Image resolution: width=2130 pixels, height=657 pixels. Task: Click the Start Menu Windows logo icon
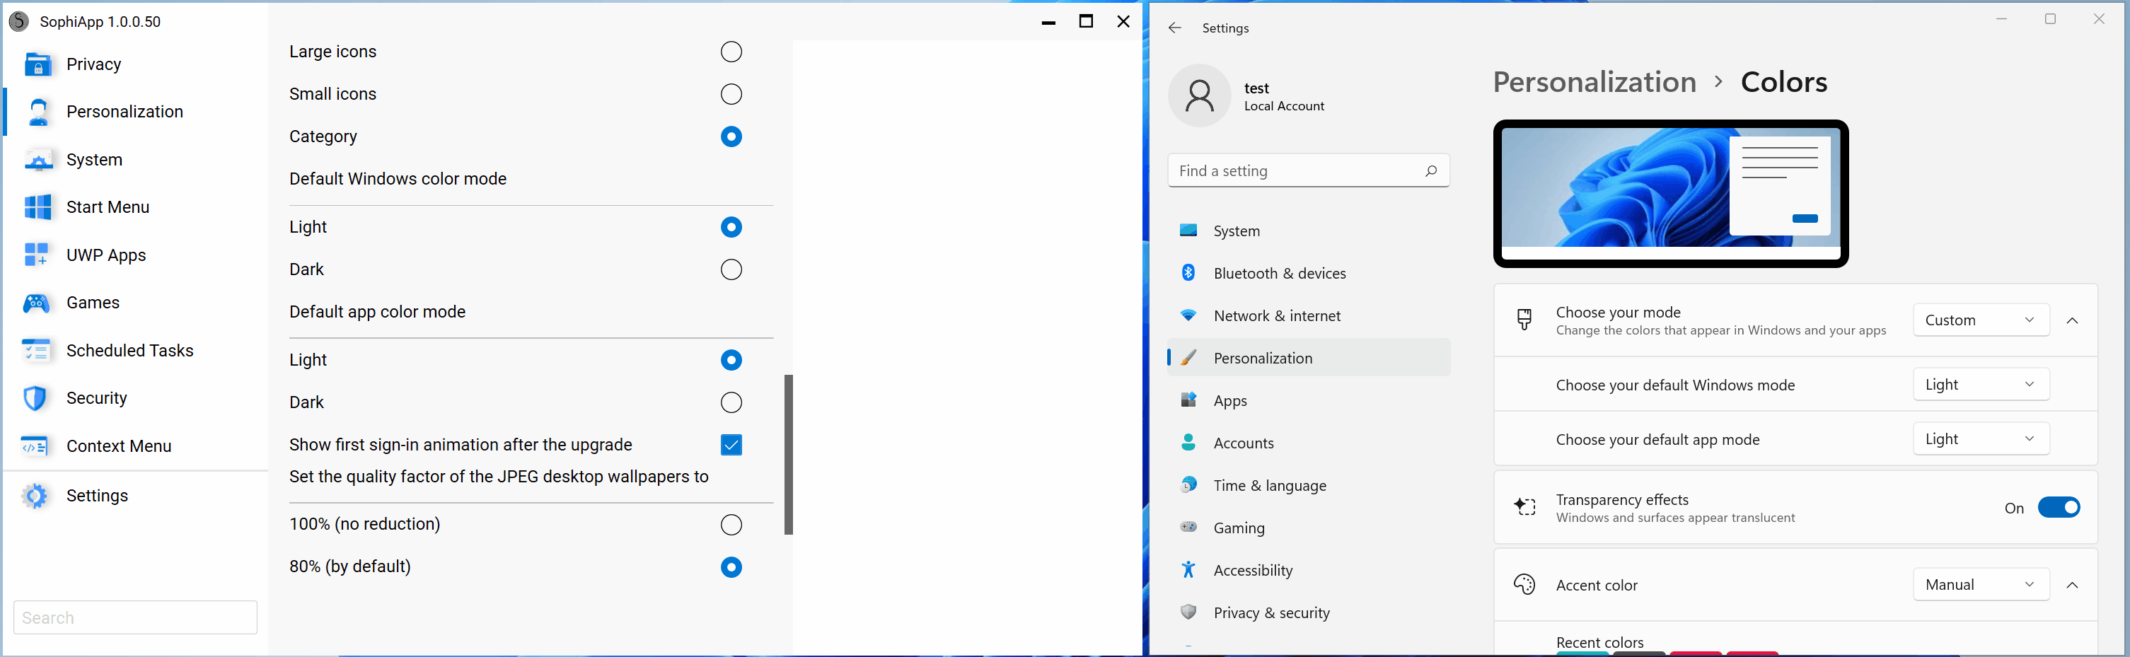click(38, 207)
